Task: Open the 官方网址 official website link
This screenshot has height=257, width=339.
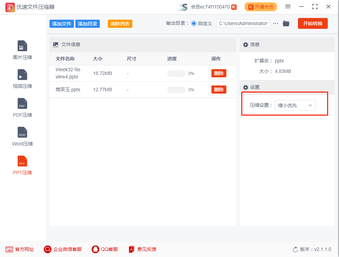Action: click(20, 249)
